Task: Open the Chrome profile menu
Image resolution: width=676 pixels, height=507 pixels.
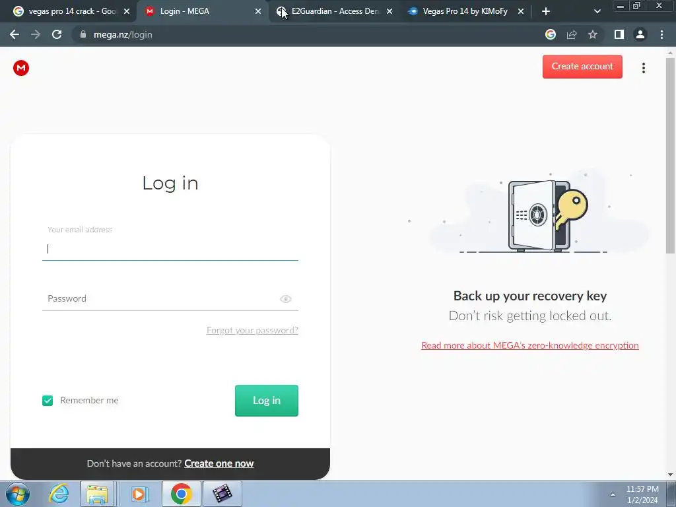Action: click(640, 34)
